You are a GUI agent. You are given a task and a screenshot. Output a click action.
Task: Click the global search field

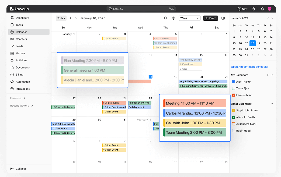[x=141, y=9]
